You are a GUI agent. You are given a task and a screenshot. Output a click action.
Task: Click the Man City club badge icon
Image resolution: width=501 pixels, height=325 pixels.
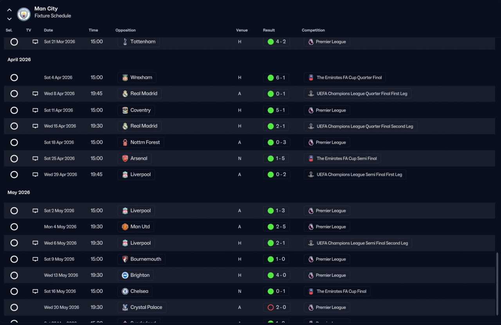tap(24, 15)
